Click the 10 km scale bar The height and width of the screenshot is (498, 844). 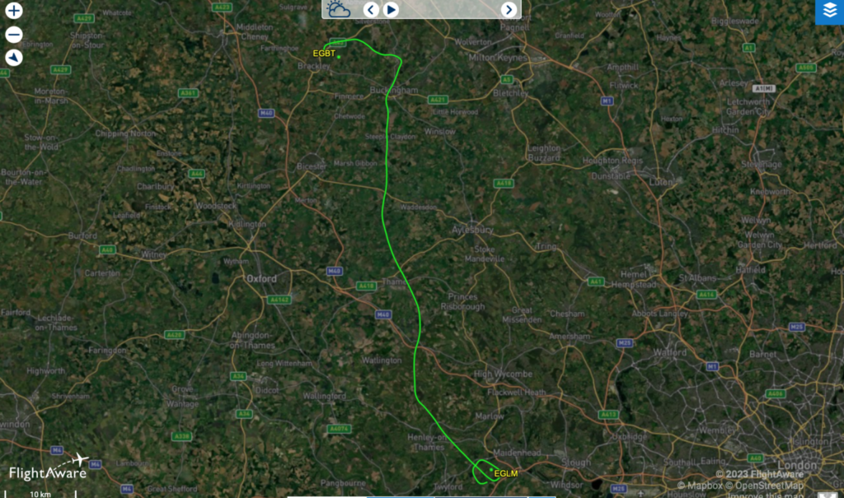tap(40, 494)
